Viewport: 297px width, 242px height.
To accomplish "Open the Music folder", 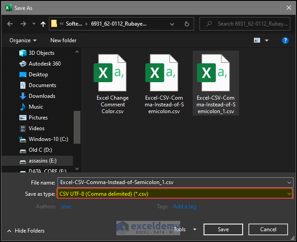I will point(36,107).
